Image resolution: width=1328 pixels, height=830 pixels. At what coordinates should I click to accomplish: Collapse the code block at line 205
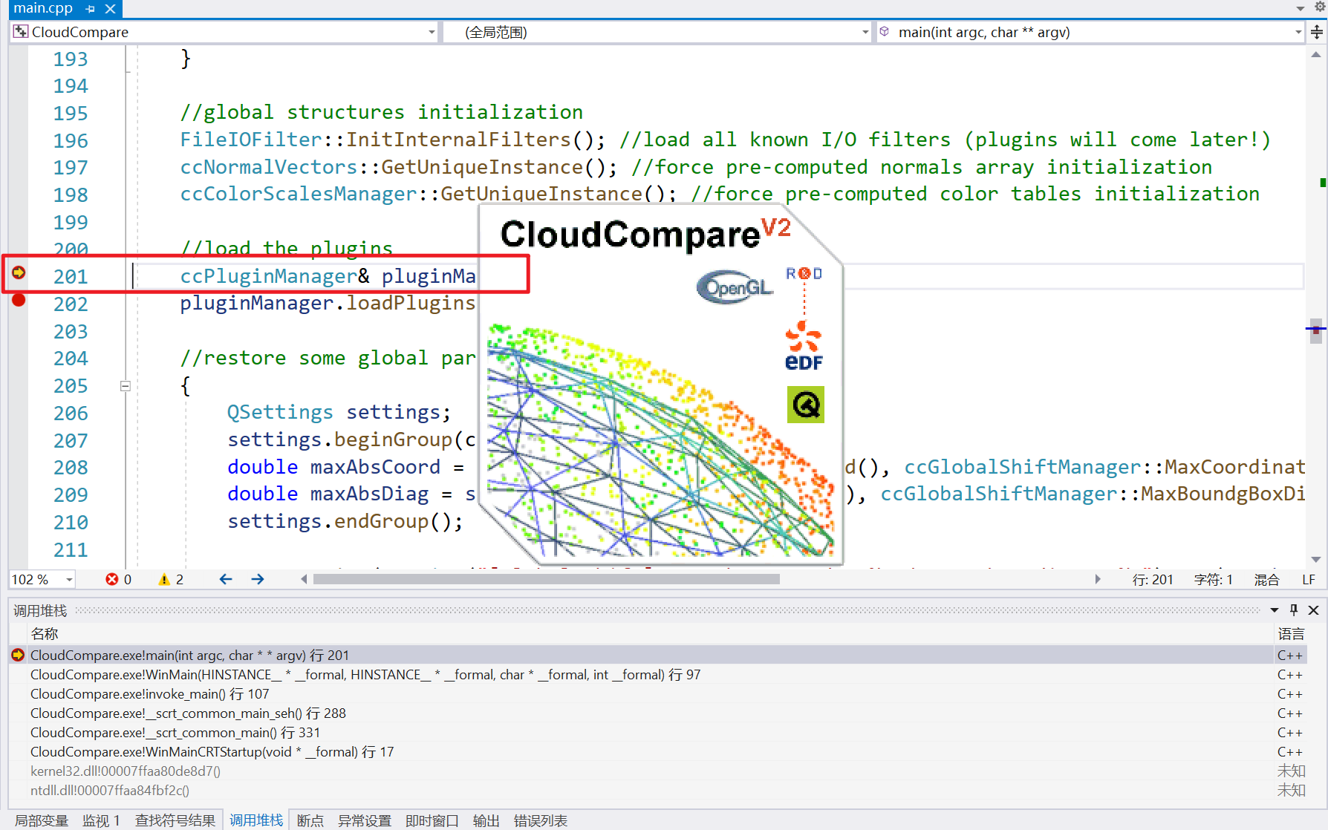click(x=126, y=386)
